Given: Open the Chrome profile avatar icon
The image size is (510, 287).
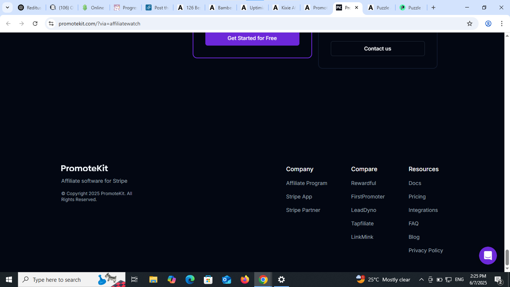Looking at the screenshot, I should [488, 24].
